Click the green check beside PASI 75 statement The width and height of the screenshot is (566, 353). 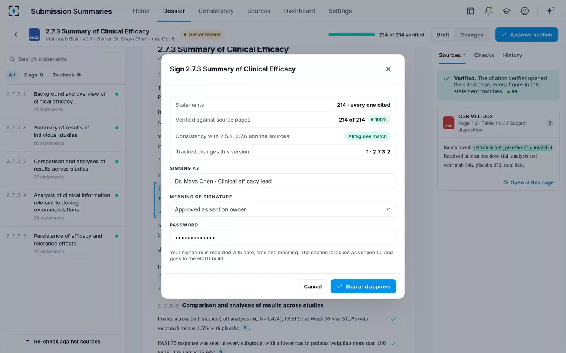393,344
